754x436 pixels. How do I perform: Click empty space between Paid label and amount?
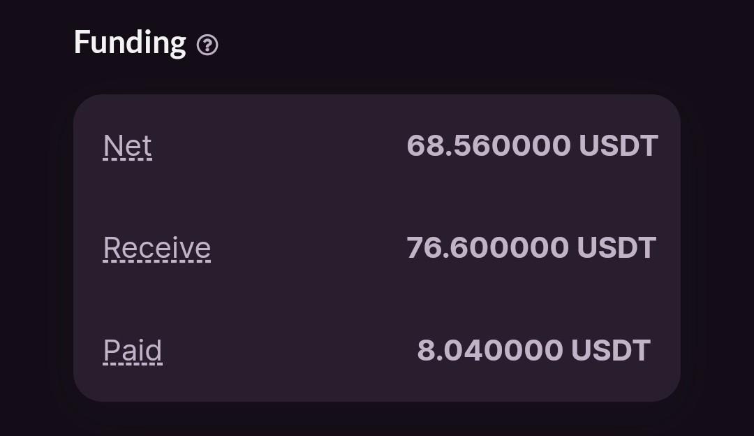coord(290,351)
